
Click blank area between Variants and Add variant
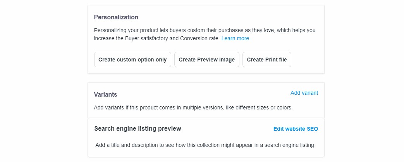[201, 94]
